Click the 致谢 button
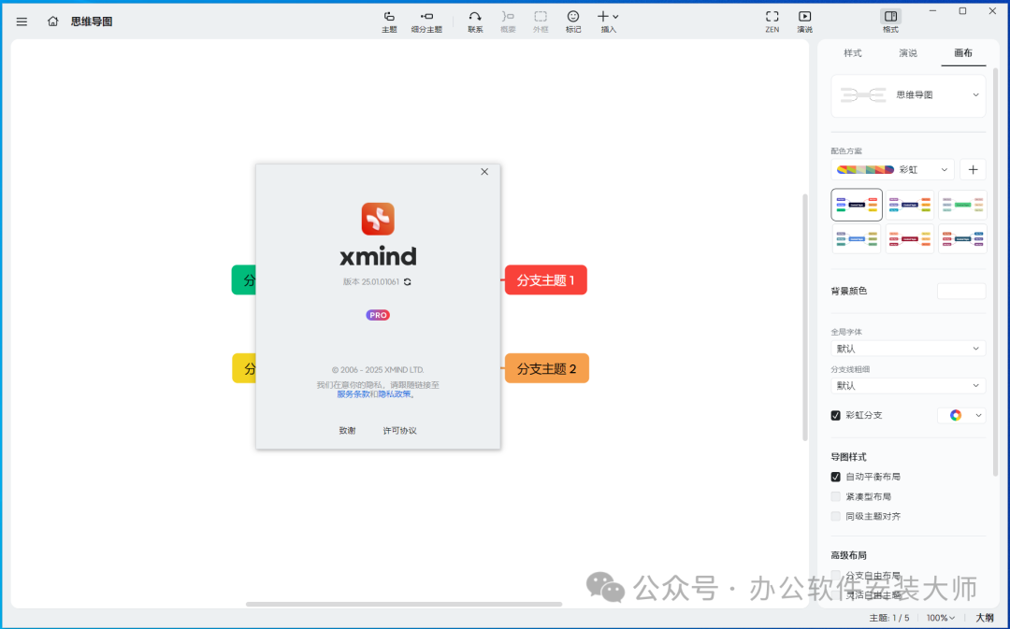Screen dimensions: 1010x629 click(x=347, y=431)
